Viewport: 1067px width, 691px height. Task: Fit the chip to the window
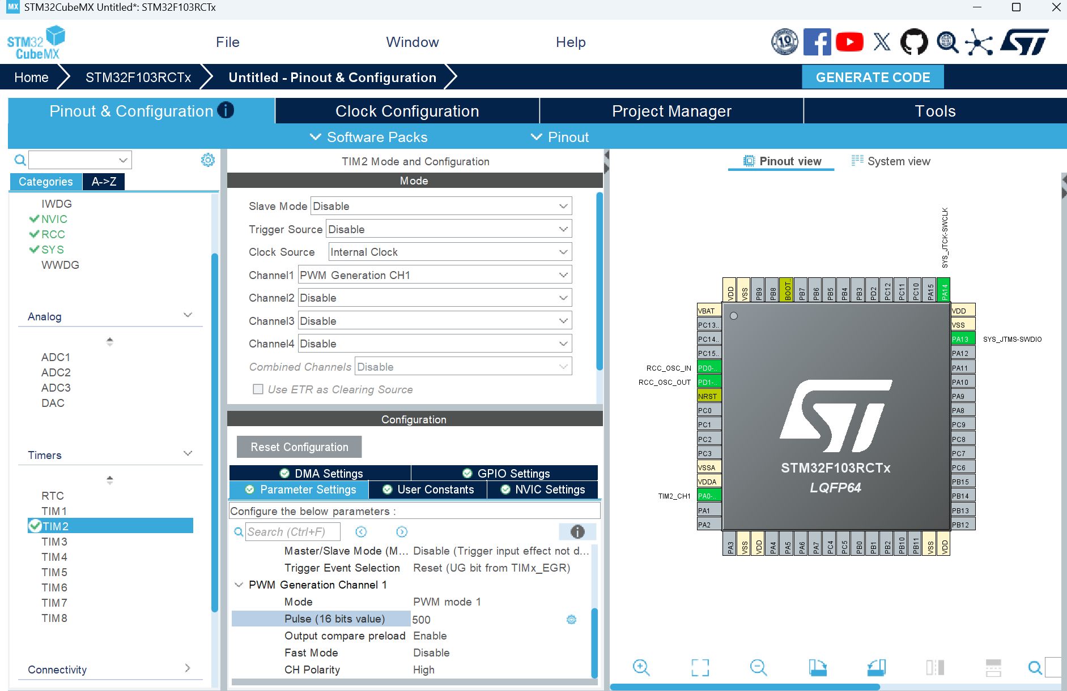pyautogui.click(x=700, y=668)
